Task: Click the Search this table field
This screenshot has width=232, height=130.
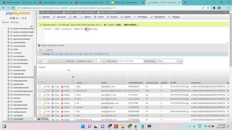Action: tap(130, 61)
